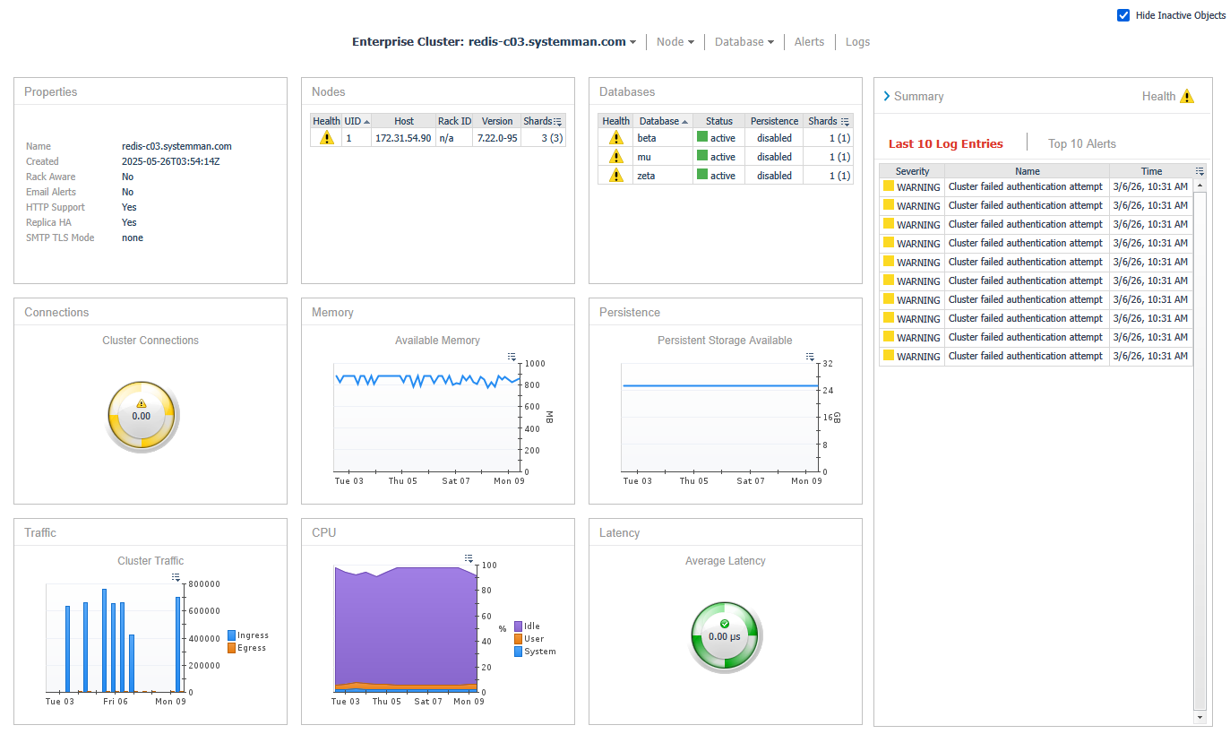
Task: Uncheck the Hide Inactive Objects checkbox
Action: (x=1123, y=15)
